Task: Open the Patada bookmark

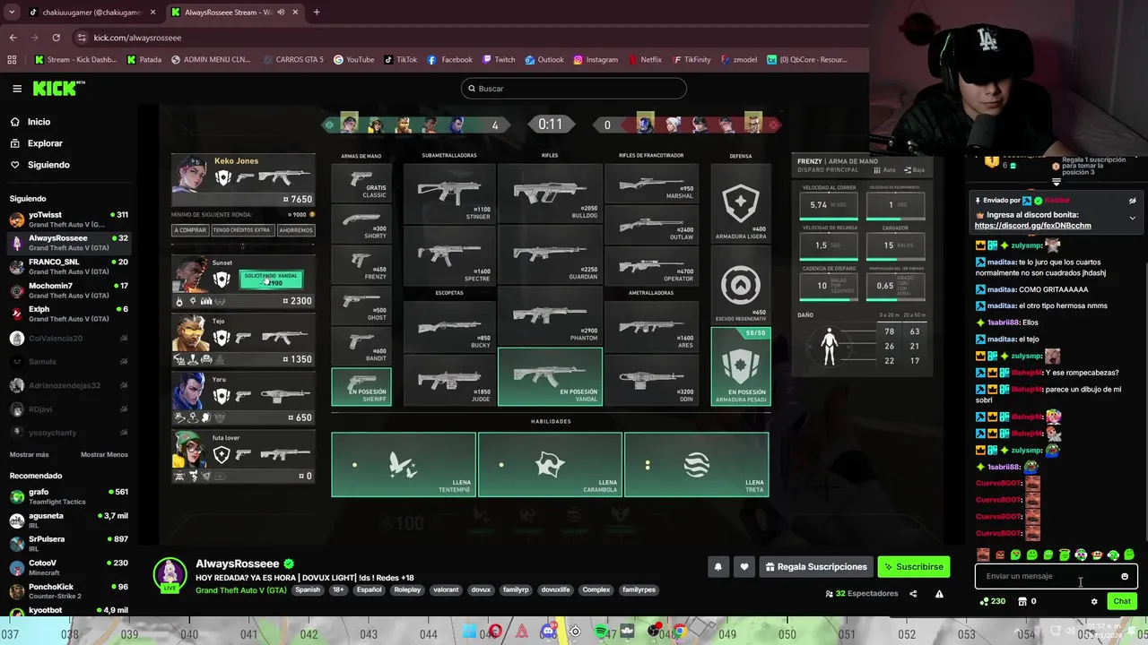Action: pos(144,60)
